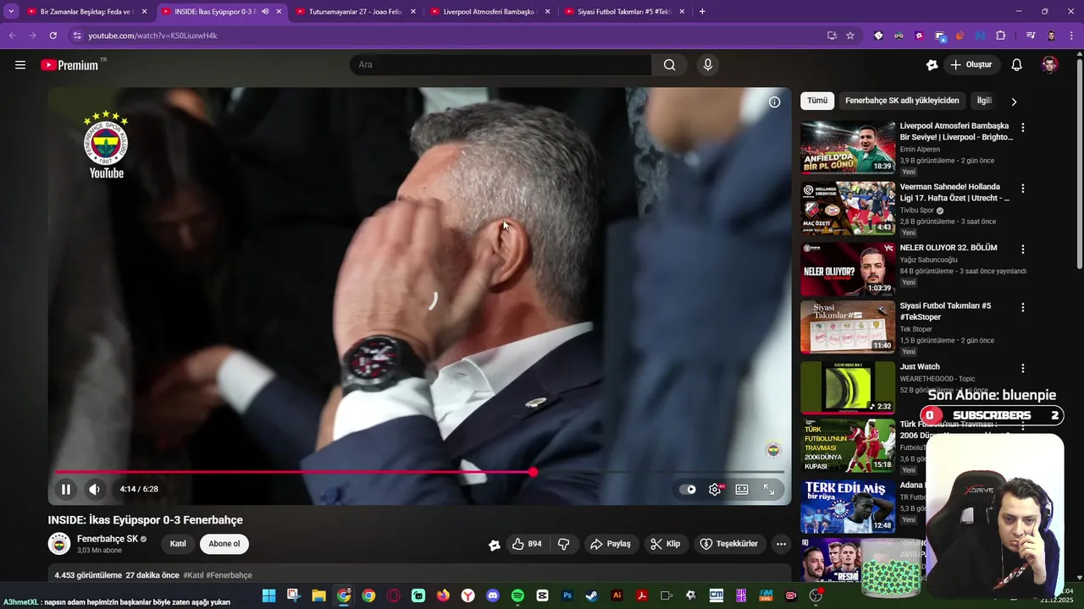The height and width of the screenshot is (609, 1084).
Task: Open the Chrome three-dot menu
Action: [1071, 36]
